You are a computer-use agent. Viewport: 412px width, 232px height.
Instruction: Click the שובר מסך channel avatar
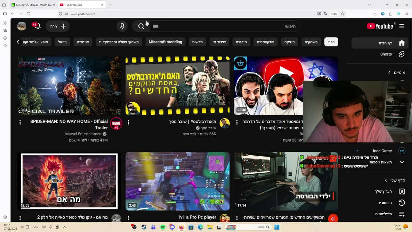click(x=225, y=123)
